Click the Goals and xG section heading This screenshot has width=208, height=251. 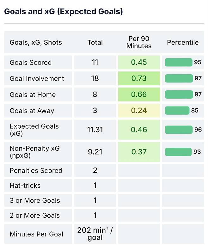pos(64,11)
